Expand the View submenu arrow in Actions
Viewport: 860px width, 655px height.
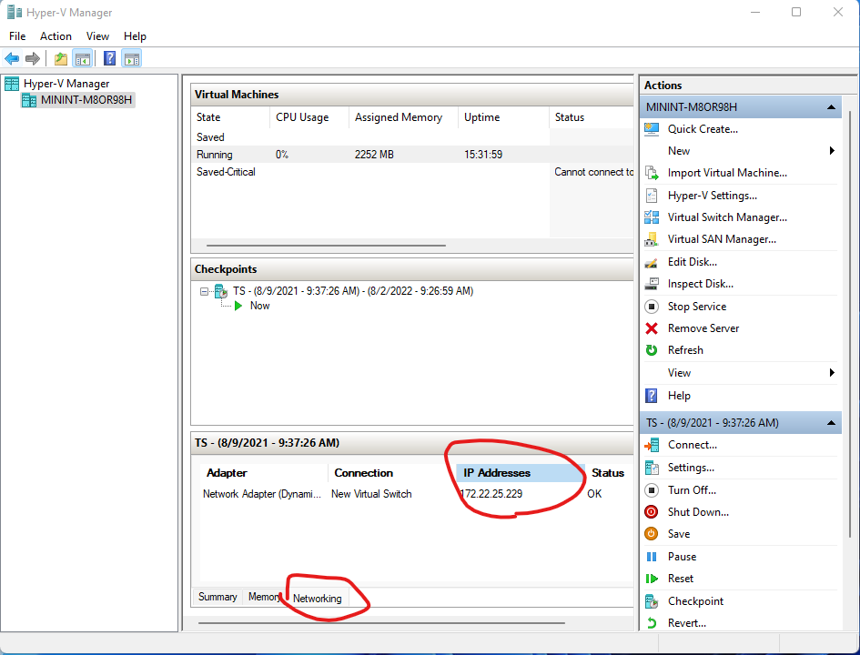coord(832,373)
